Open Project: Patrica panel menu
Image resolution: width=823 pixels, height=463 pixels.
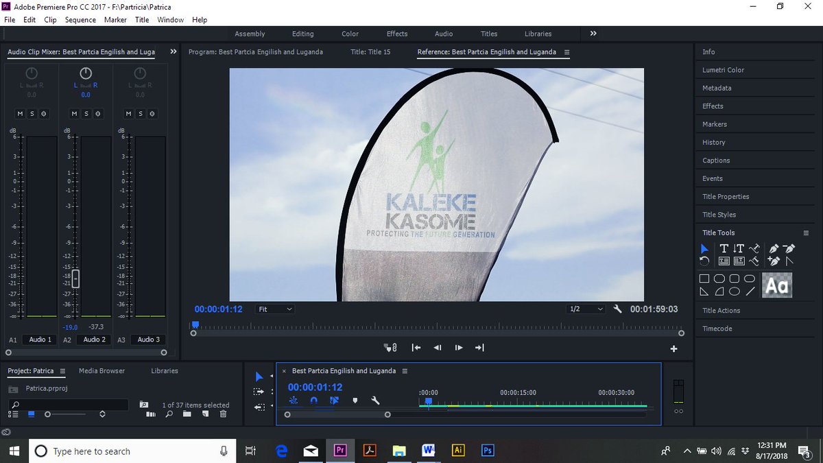[x=62, y=371]
